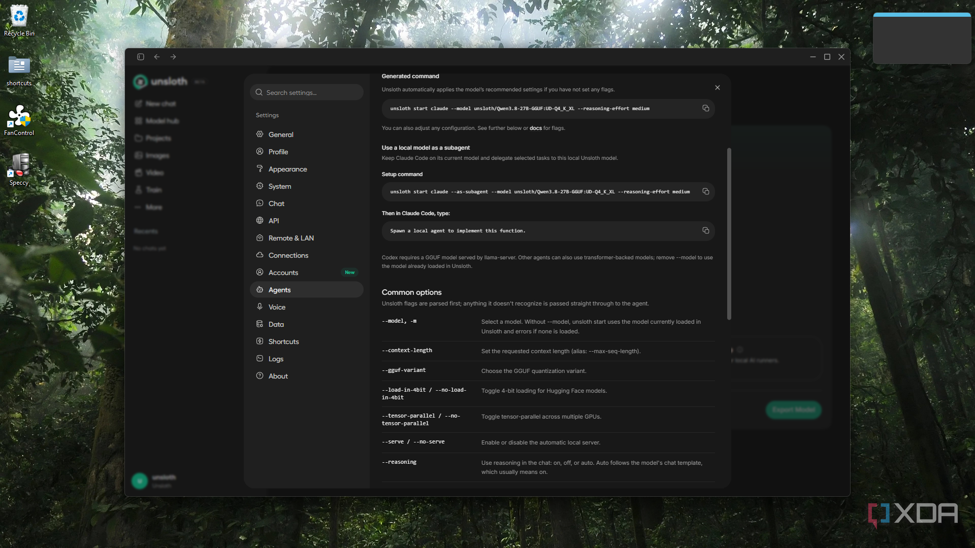Toggle the sidebar panel icon in title bar
The image size is (975, 548).
pyautogui.click(x=141, y=57)
